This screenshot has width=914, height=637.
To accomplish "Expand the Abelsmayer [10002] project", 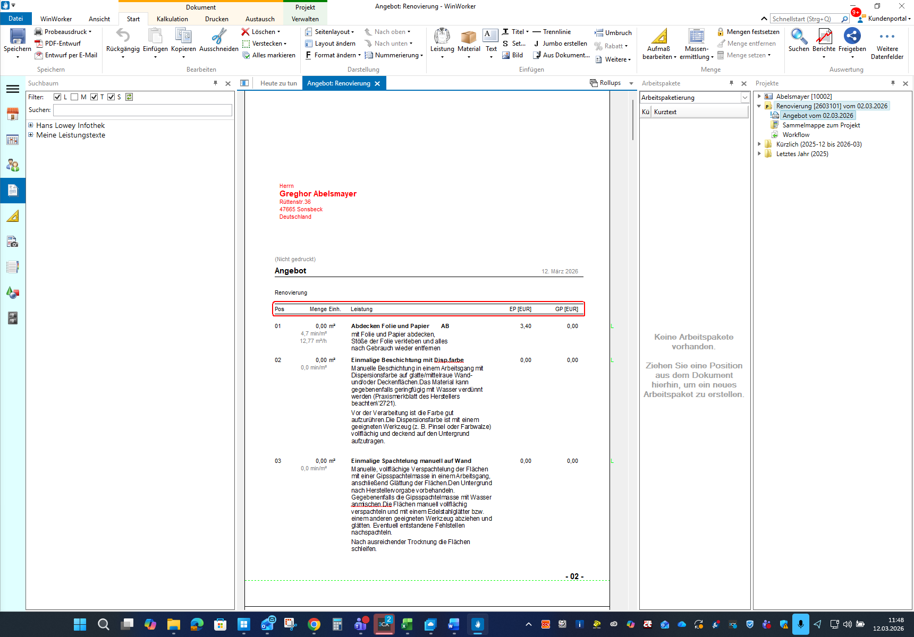I will (x=759, y=97).
